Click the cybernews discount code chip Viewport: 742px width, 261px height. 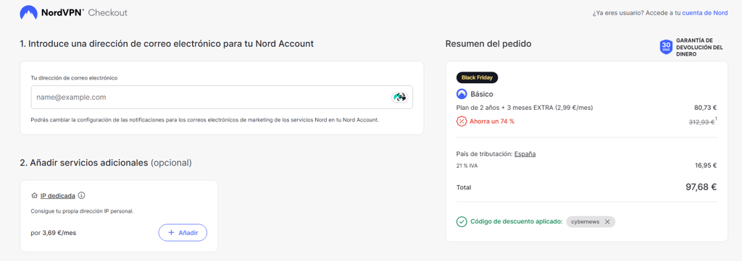591,221
